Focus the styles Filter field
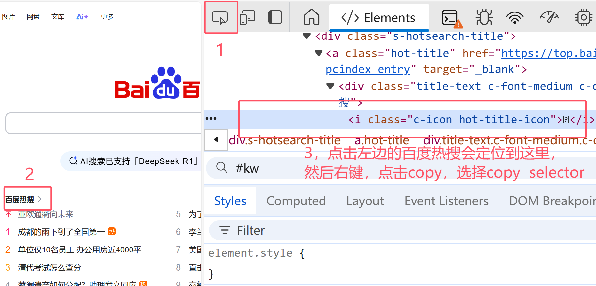The image size is (596, 286). pyautogui.click(x=403, y=230)
